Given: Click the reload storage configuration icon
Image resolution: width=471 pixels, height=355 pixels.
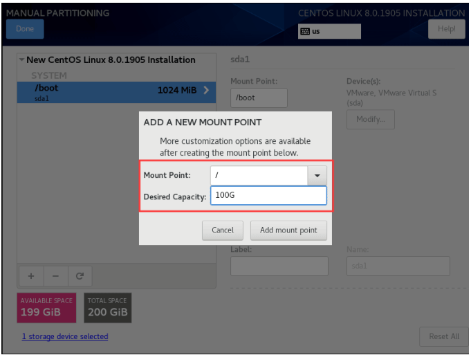Looking at the screenshot, I should (80, 275).
